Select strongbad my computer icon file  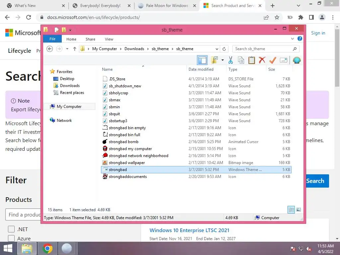(196, 148)
